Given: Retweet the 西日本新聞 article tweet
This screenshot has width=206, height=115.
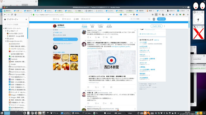Looking at the screenshot, I should (96, 87).
